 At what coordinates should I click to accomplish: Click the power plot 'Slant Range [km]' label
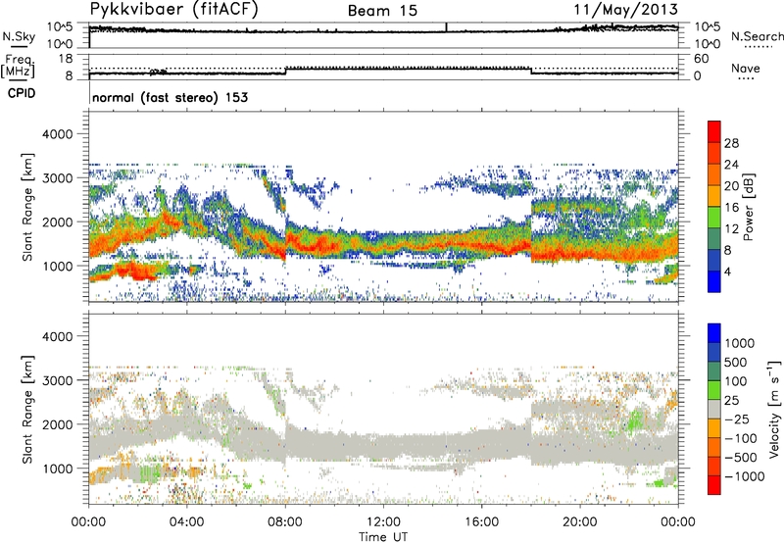(x=27, y=207)
